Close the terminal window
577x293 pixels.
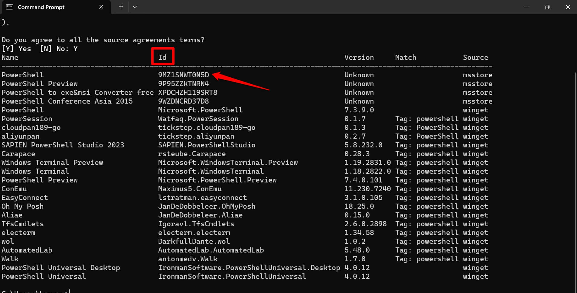(x=568, y=7)
